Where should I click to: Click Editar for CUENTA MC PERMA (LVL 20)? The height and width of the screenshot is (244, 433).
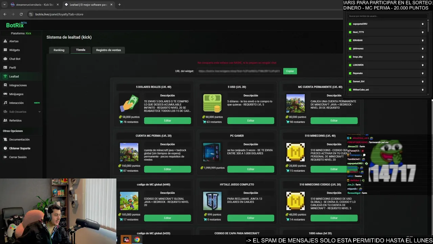pyautogui.click(x=167, y=169)
